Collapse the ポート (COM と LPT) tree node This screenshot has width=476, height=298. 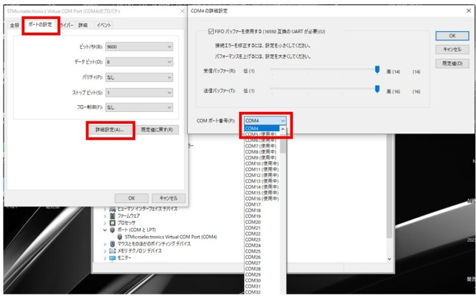tap(105, 230)
